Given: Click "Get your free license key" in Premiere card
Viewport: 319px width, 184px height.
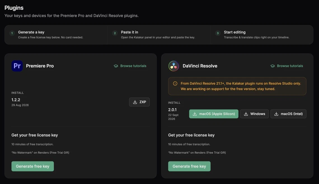Looking at the screenshot, I should pyautogui.click(x=35, y=135).
